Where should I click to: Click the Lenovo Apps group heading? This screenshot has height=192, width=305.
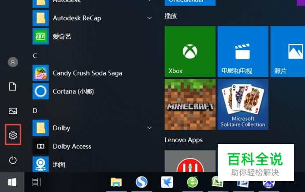point(184,140)
